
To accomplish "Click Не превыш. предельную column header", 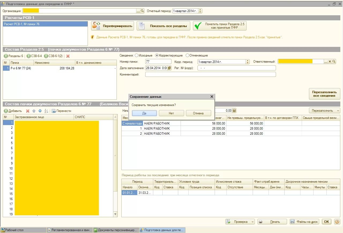I will coord(245,118).
